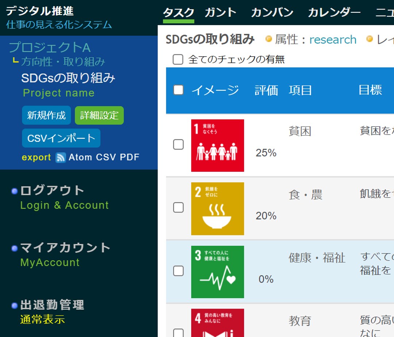Select SDGsの取り組み in the sidebar
This screenshot has height=337, width=394.
(x=68, y=78)
